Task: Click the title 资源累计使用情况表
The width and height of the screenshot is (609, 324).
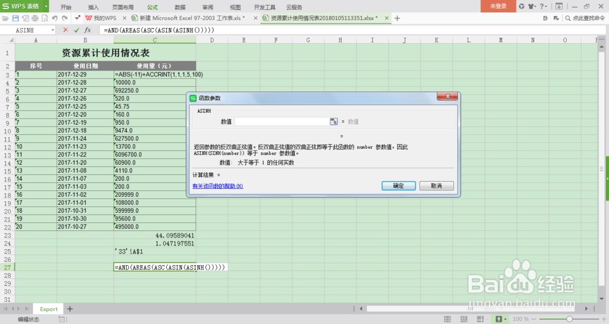Action: (x=105, y=53)
